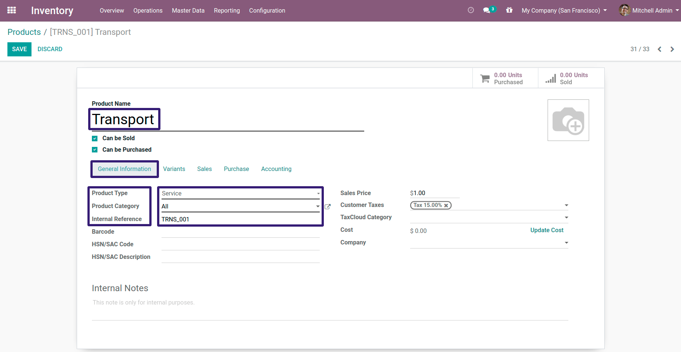Click the Inventory app title
The width and height of the screenshot is (681, 352).
click(x=52, y=11)
